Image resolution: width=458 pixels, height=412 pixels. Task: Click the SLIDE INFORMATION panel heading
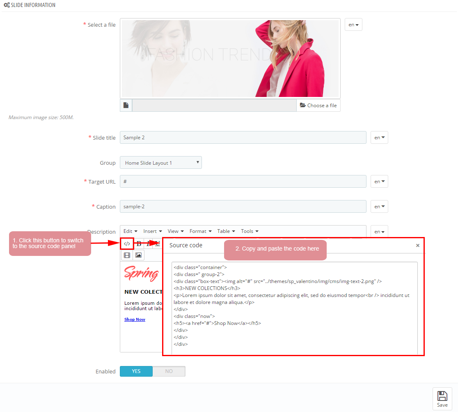[x=30, y=5]
